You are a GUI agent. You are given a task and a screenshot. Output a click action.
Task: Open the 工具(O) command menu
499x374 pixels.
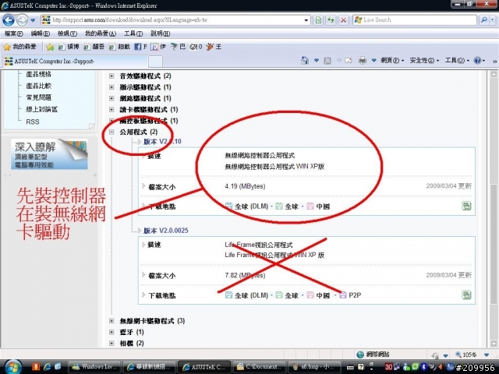pos(457,60)
